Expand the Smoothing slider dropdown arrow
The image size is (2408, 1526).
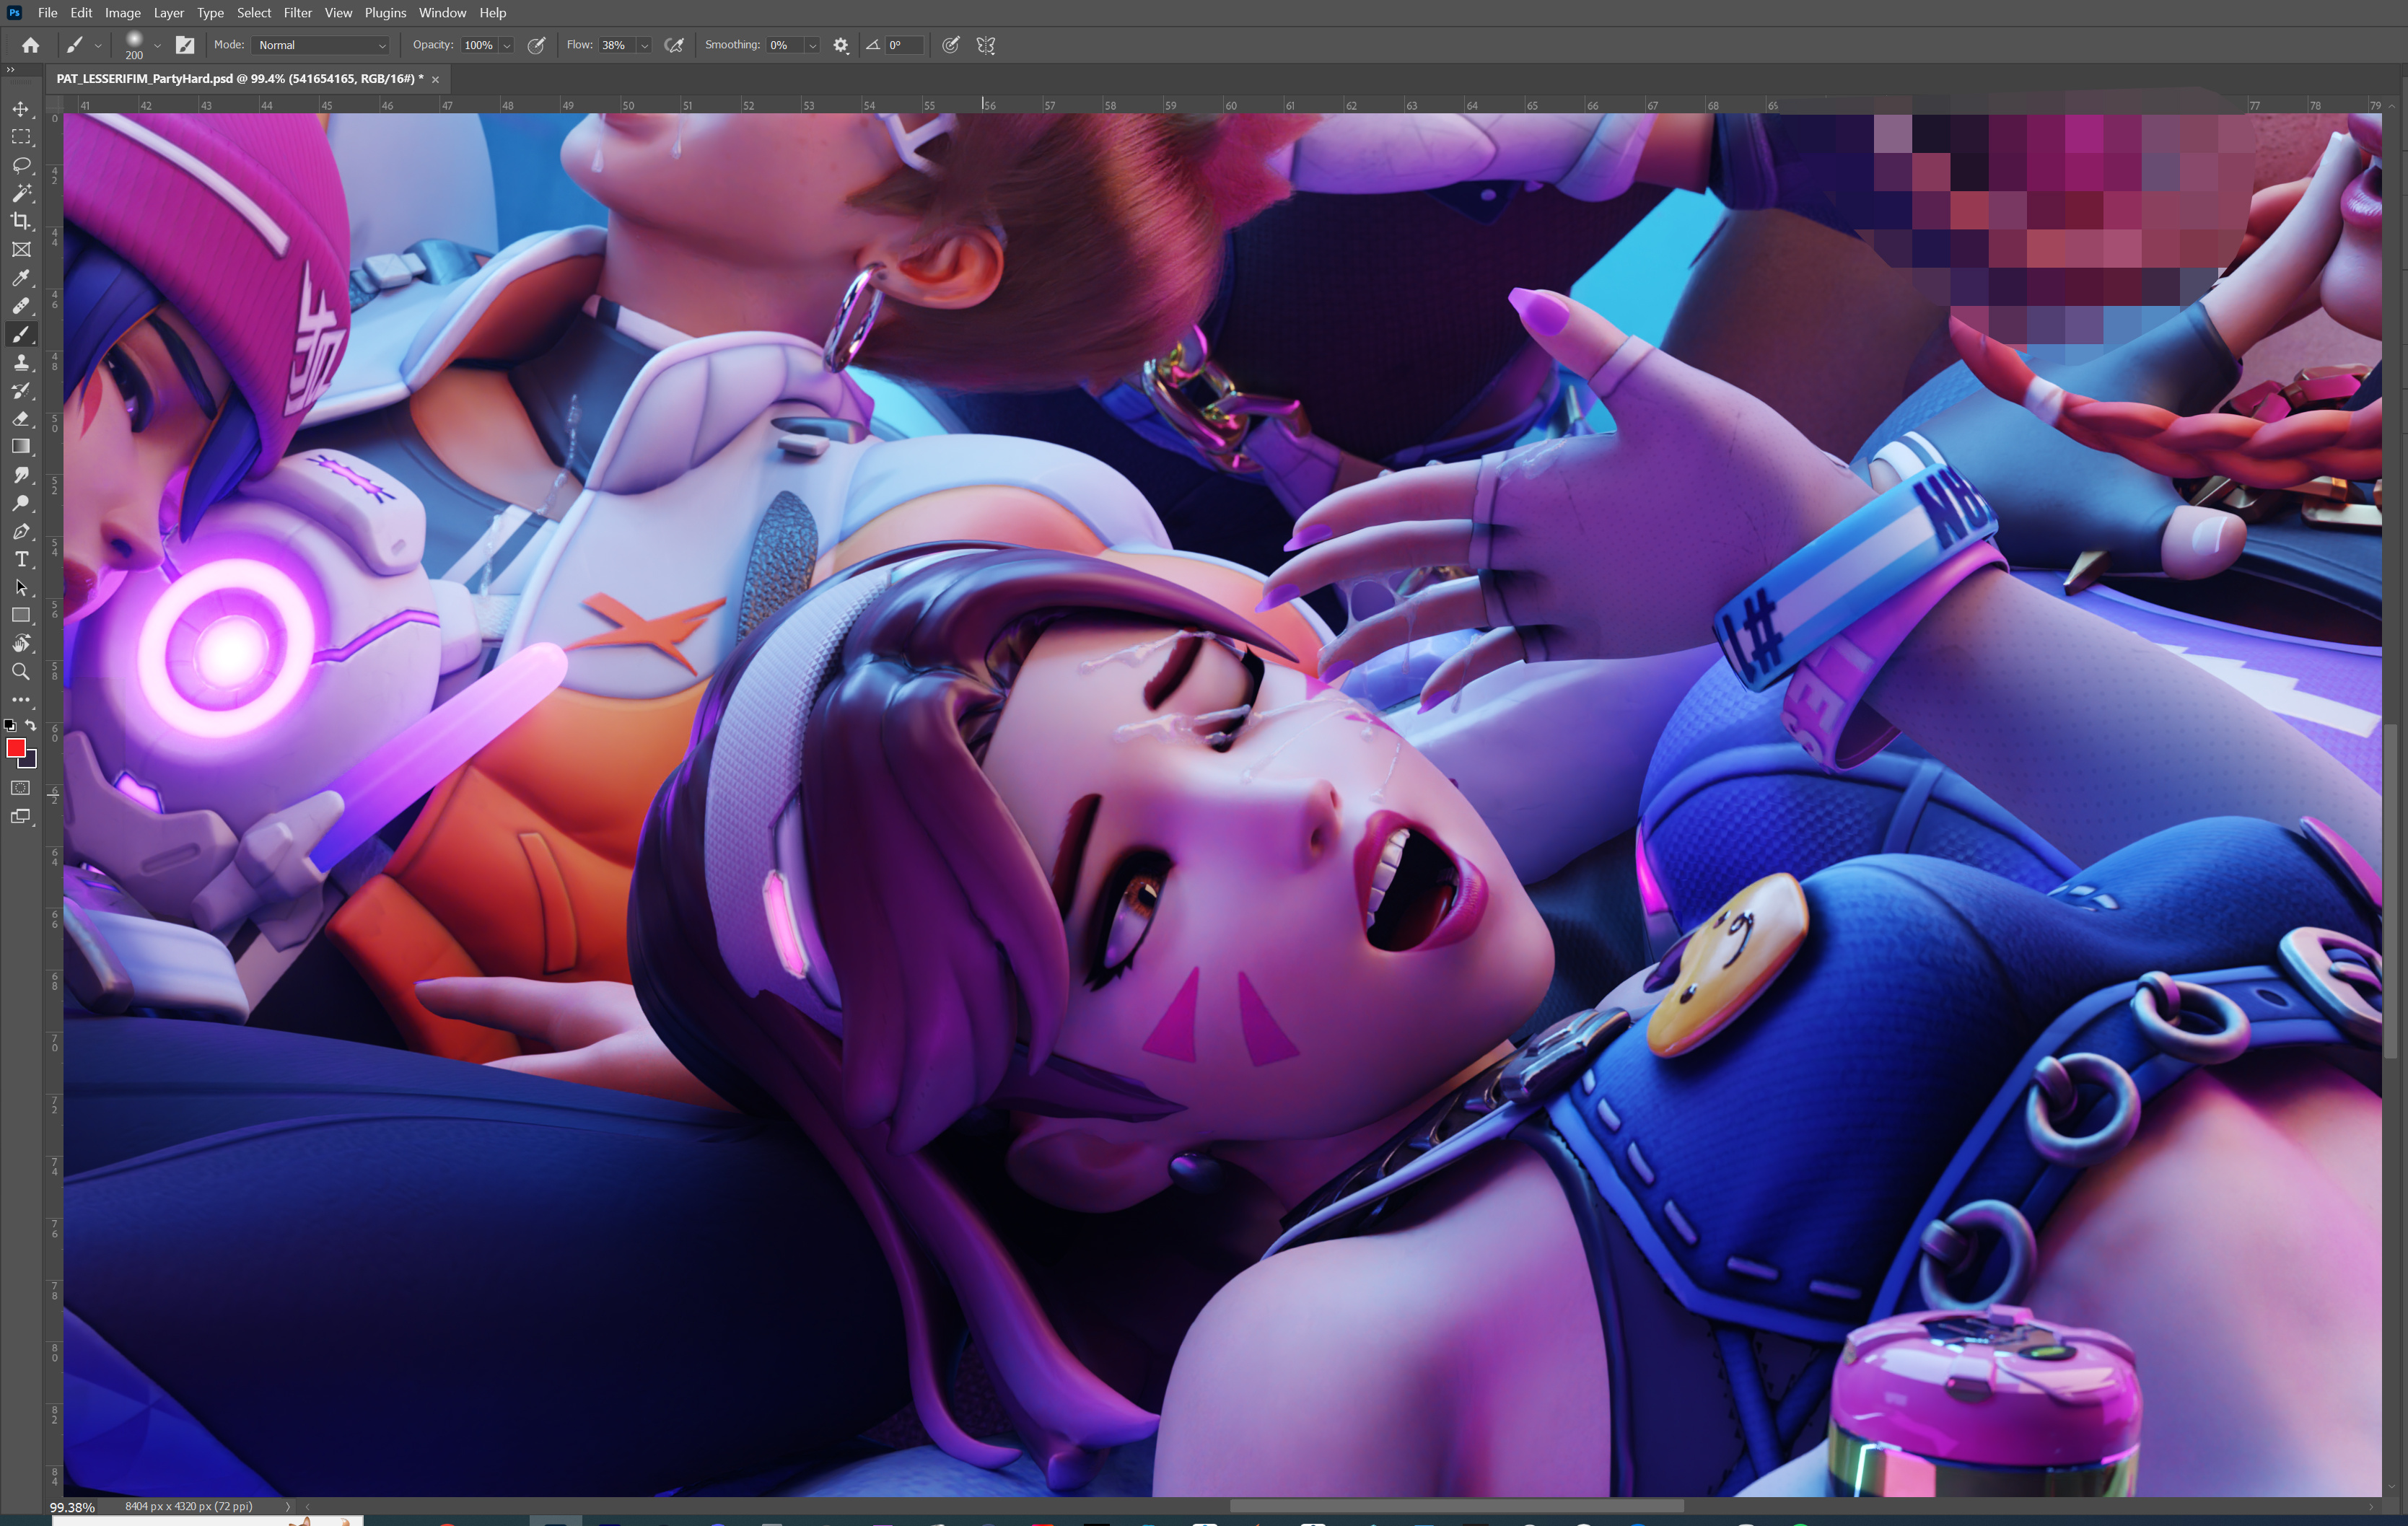point(812,45)
